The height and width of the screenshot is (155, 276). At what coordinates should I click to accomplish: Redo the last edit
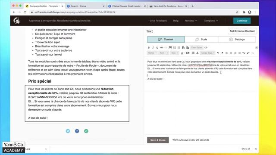click(x=253, y=53)
